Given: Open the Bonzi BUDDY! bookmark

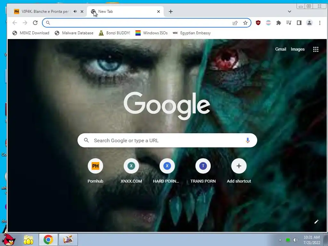Looking at the screenshot, I should (x=114, y=33).
